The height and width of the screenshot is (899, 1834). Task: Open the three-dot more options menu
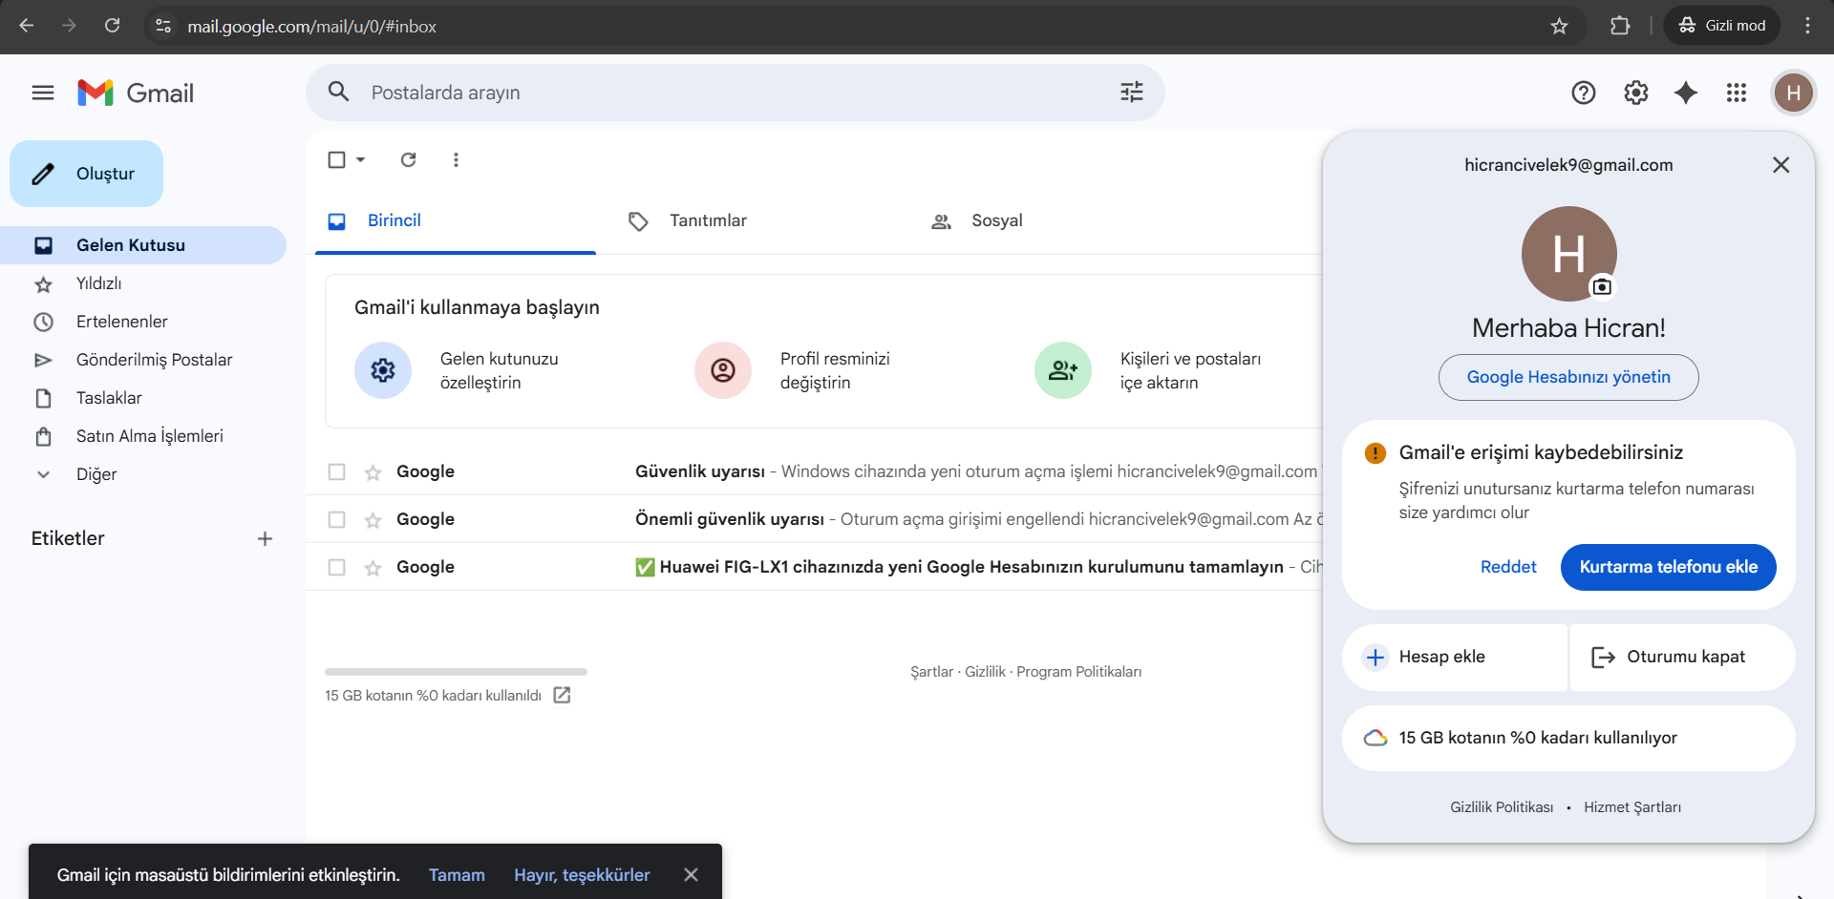pyautogui.click(x=456, y=159)
